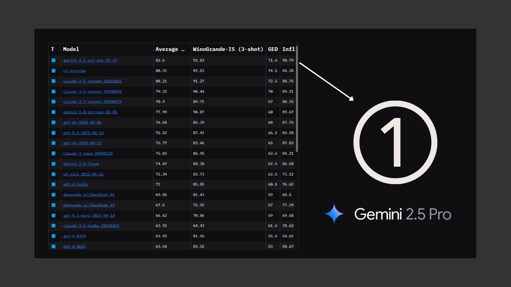The height and width of the screenshot is (287, 511).
Task: Follow the gpt-4-0613 model link
Action: coord(74,247)
